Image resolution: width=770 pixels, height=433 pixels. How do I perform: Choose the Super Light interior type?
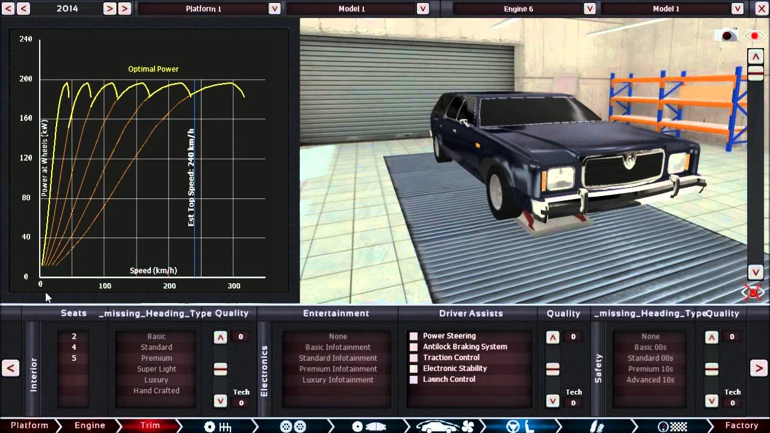click(156, 369)
